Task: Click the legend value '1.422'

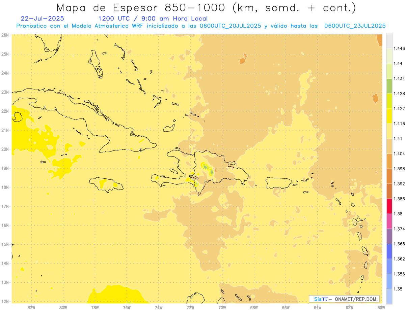Action: [x=399, y=108]
